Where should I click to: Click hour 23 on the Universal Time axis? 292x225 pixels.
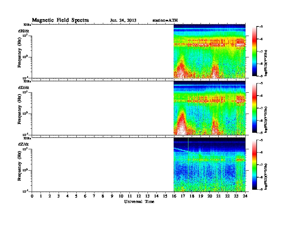point(236,196)
